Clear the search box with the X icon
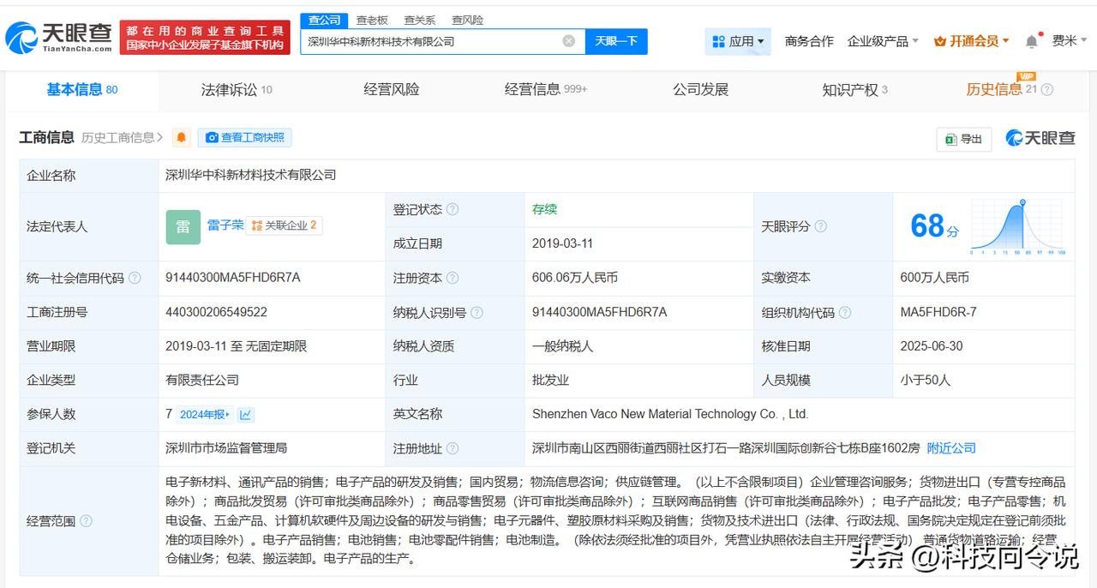The width and height of the screenshot is (1097, 588). tap(569, 41)
